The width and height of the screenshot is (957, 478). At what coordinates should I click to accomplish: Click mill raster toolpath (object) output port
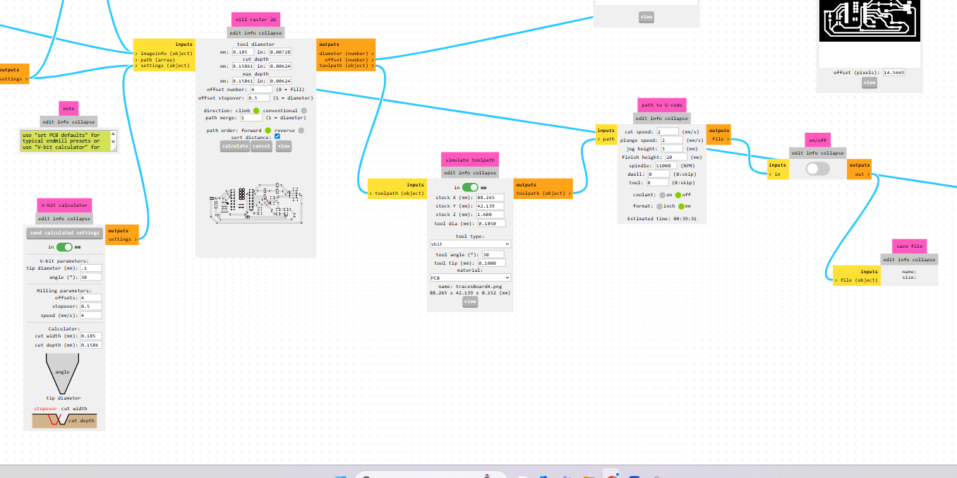346,66
